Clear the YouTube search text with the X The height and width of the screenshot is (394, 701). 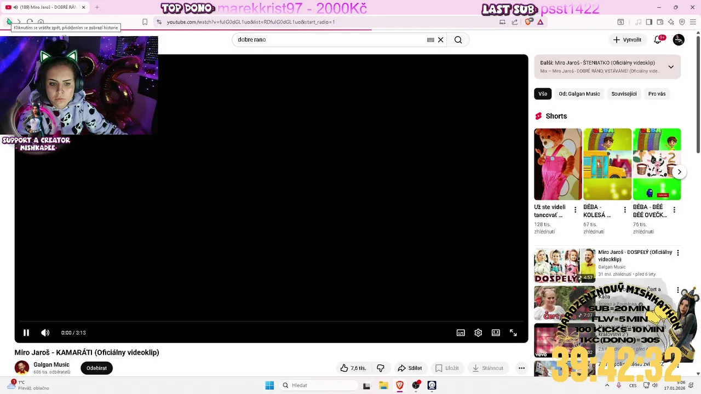click(440, 40)
